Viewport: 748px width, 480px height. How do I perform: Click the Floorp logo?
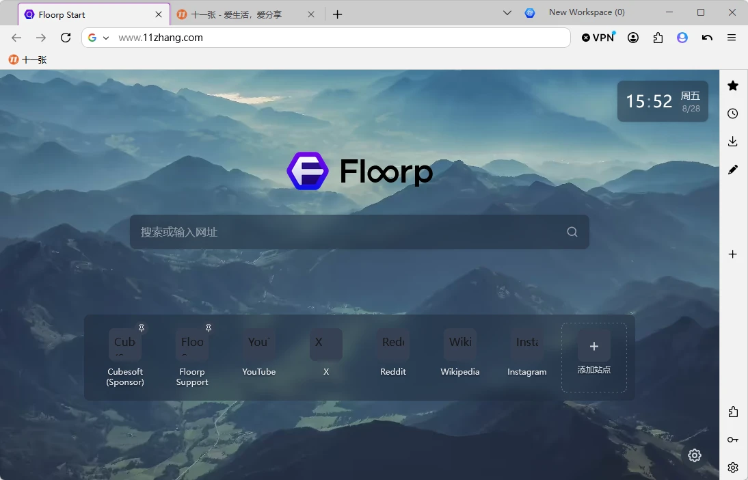[x=360, y=171]
